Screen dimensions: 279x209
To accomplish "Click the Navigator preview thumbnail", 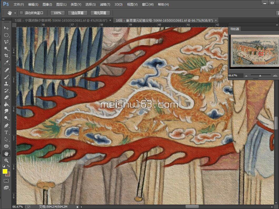I will (255, 51).
